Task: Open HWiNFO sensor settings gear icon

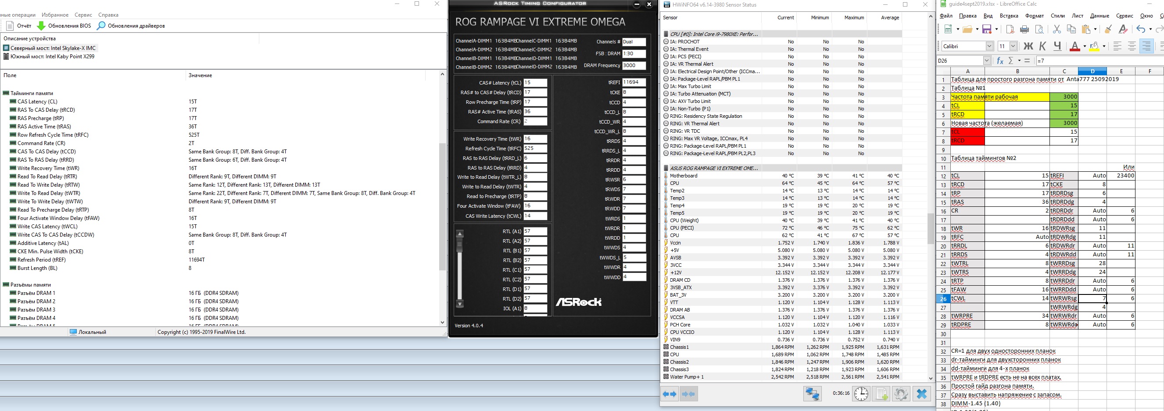Action: pos(901,394)
